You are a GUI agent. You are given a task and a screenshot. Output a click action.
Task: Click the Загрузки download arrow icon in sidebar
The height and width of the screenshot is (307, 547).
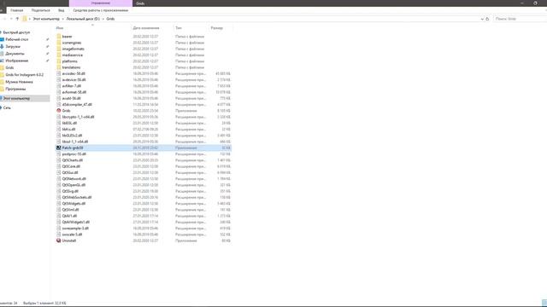[2, 46]
